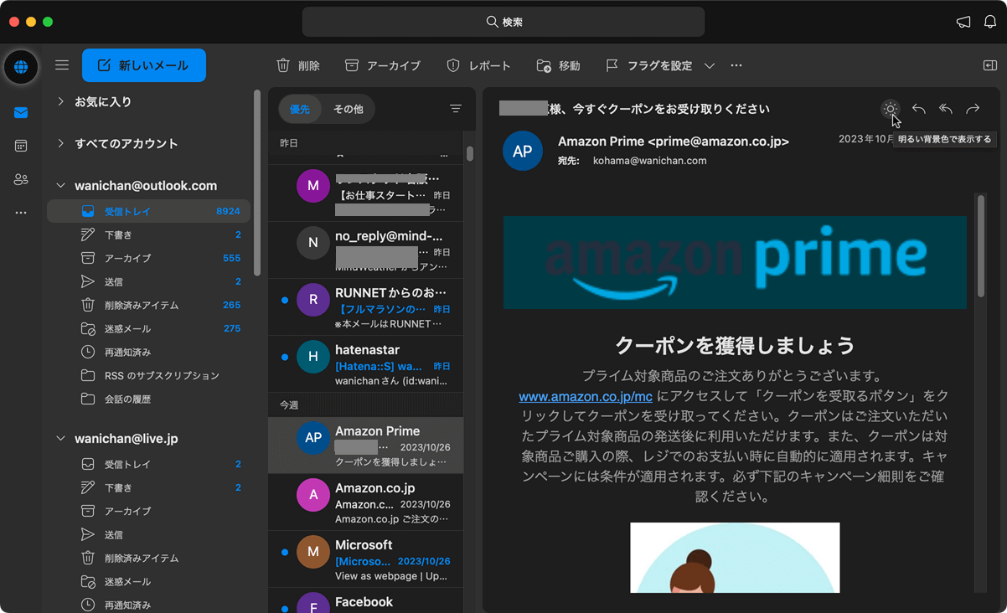The height and width of the screenshot is (613, 1007).
Task: Open outlook.com 送信 sent folder
Action: click(x=149, y=281)
